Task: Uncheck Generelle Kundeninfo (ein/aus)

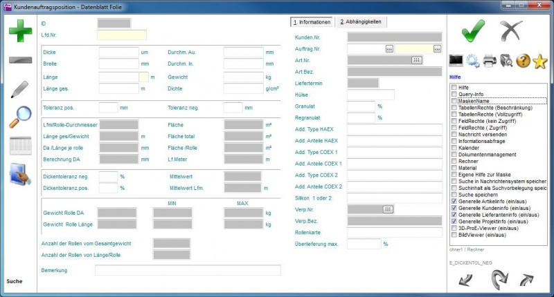Action: [x=454, y=207]
